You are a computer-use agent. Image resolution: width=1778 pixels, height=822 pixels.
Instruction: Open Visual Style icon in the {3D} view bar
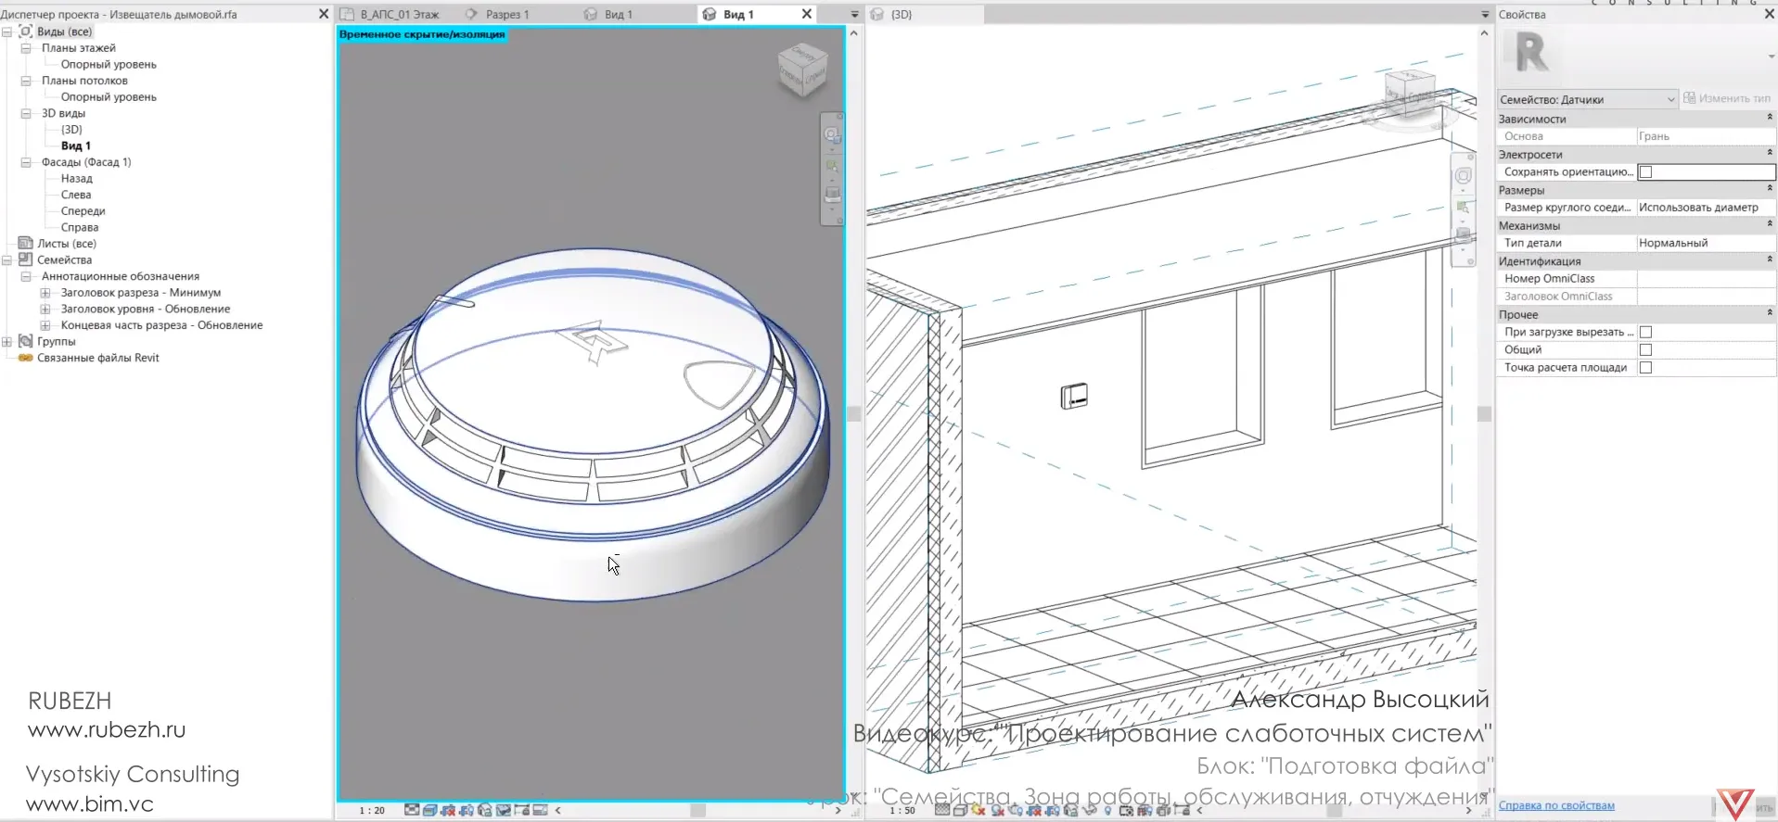(x=960, y=810)
